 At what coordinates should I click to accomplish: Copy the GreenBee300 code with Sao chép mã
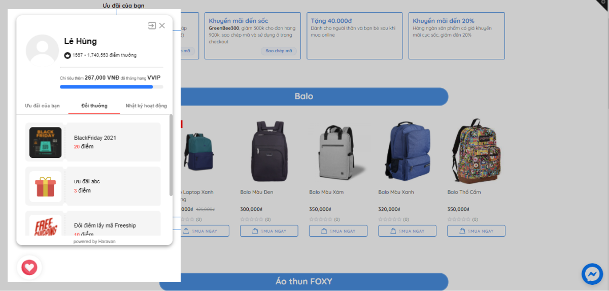[279, 51]
